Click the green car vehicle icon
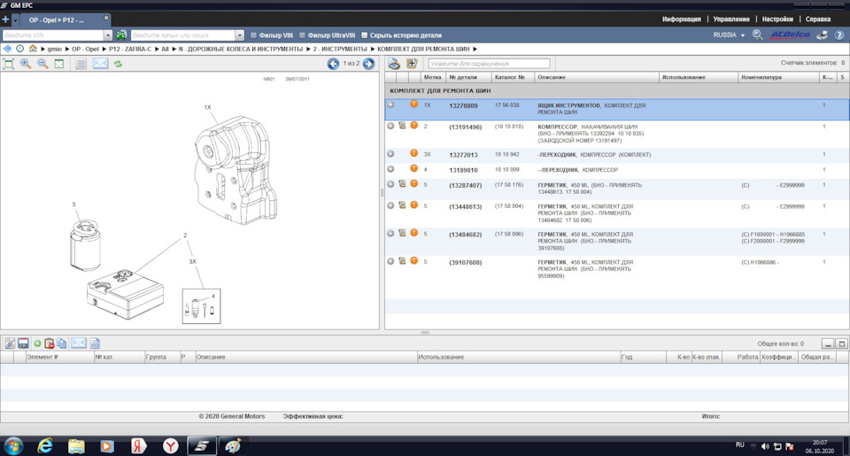Screen dimensions: 850x456 point(121,35)
